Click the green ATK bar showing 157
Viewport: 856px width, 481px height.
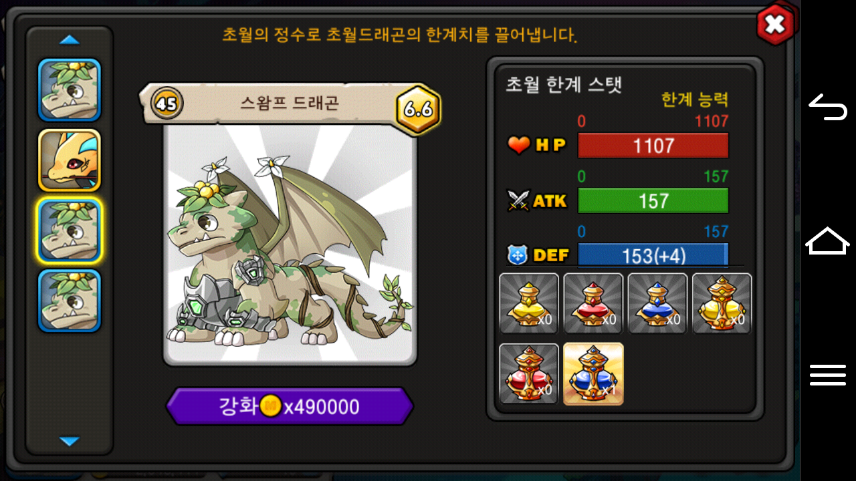point(653,200)
